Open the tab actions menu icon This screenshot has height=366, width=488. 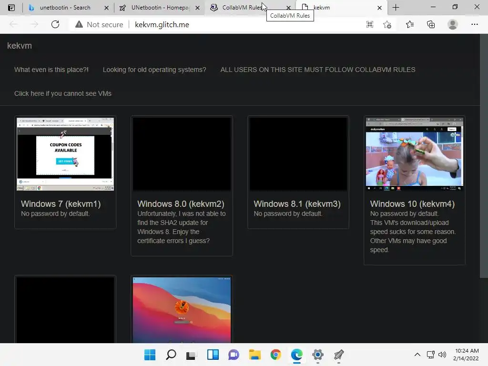pos(11,8)
